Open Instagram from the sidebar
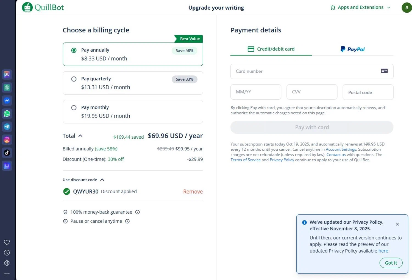Viewport: 412px width, 280px height. [7, 140]
